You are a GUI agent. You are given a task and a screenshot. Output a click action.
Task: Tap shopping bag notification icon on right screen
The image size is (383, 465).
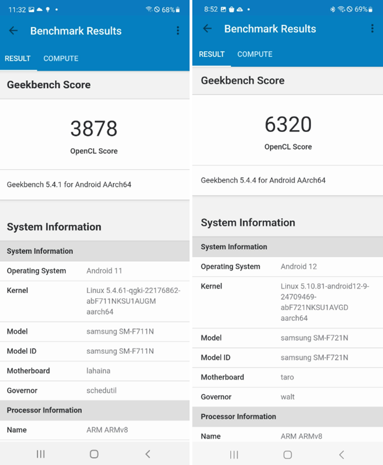tap(232, 9)
